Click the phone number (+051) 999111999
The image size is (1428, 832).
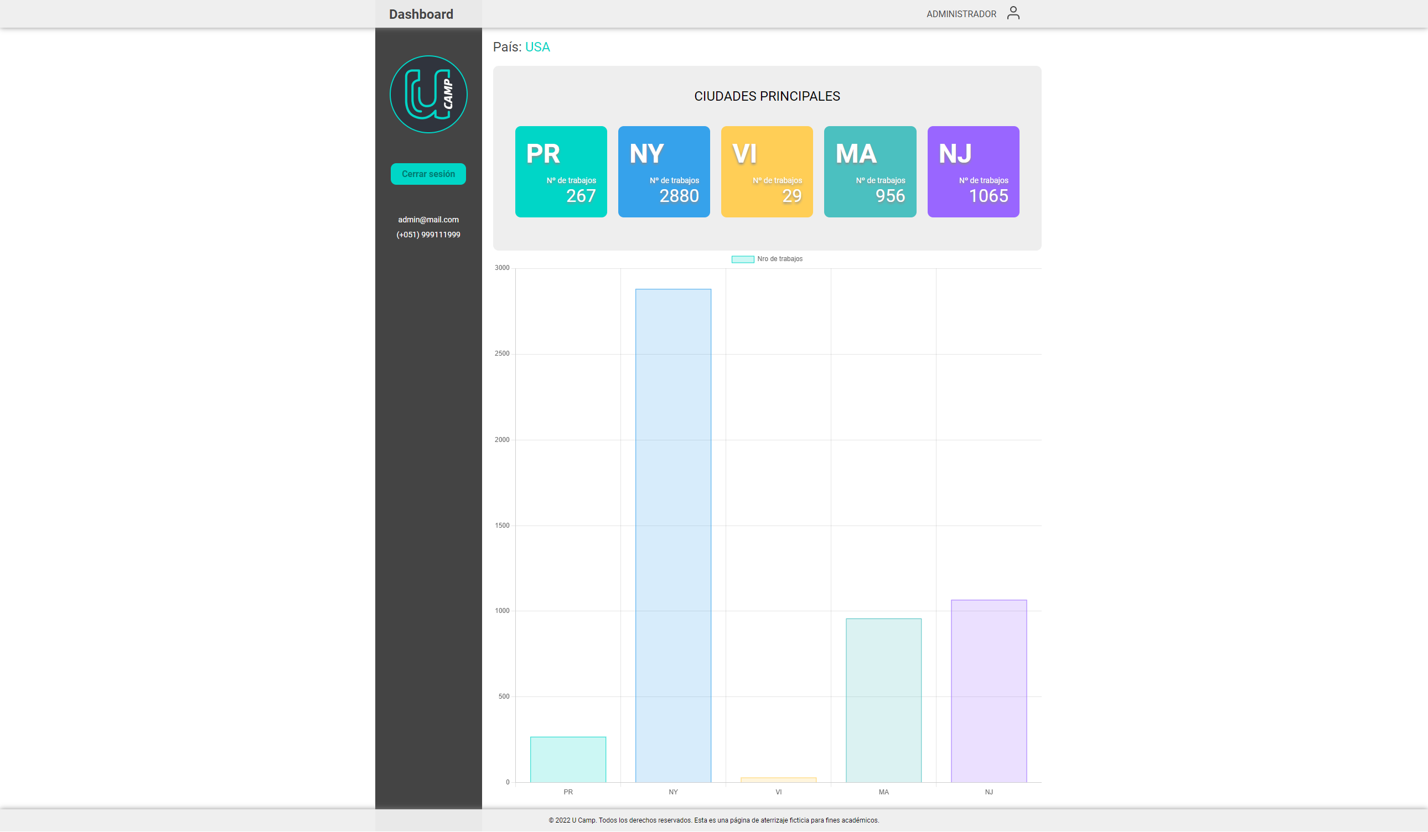pos(428,234)
